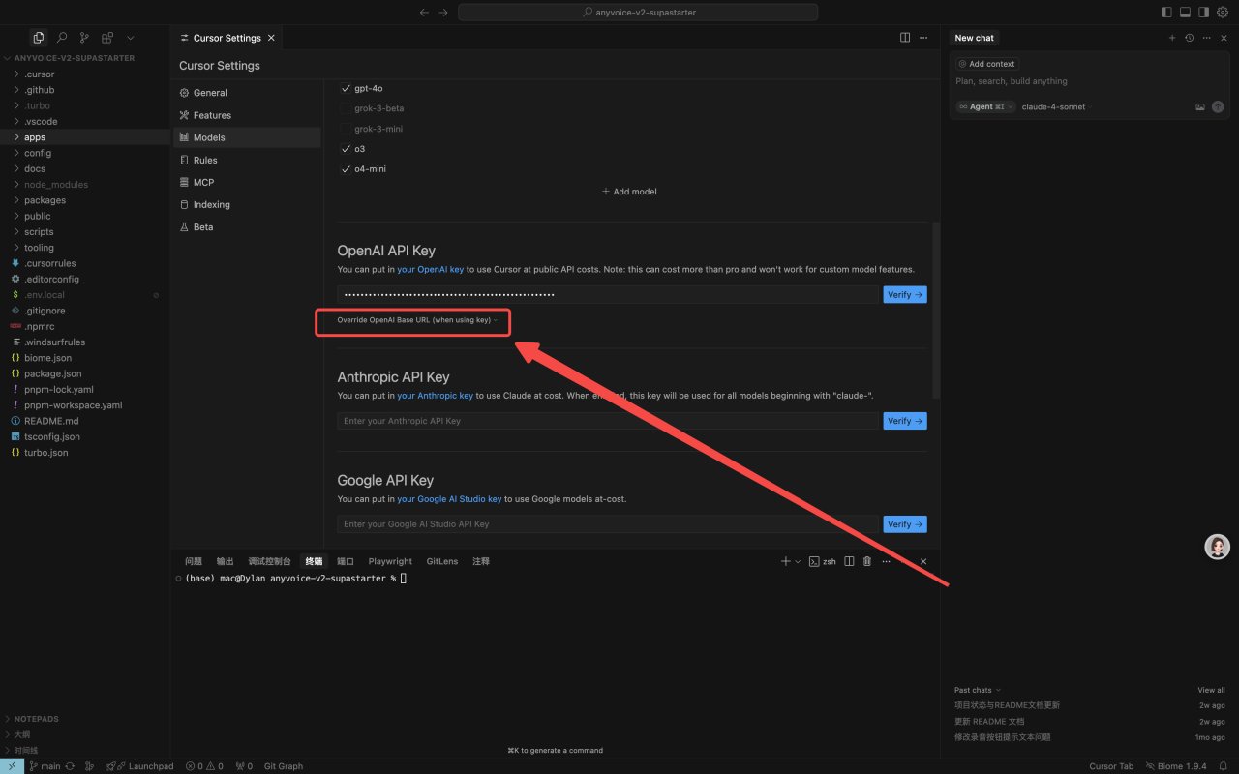
Task: Enable the grok-3-mini model checkbox
Action: point(347,129)
